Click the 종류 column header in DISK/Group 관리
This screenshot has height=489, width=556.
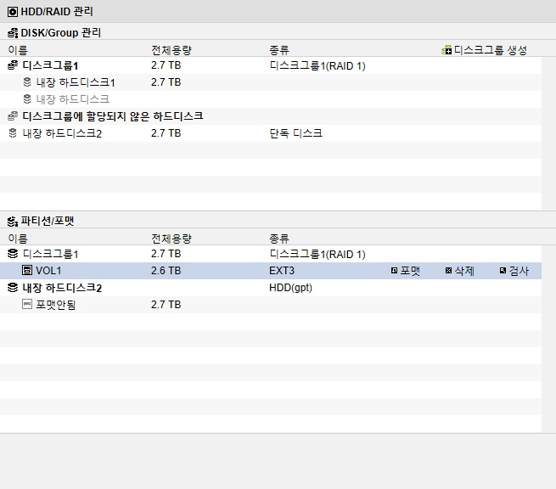(279, 50)
